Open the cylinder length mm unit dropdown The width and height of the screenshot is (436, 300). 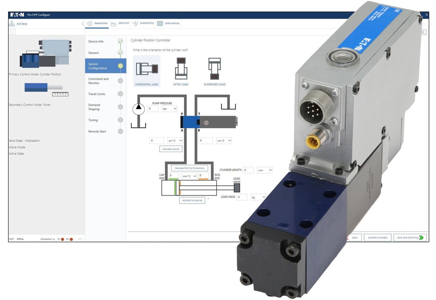tap(264, 170)
